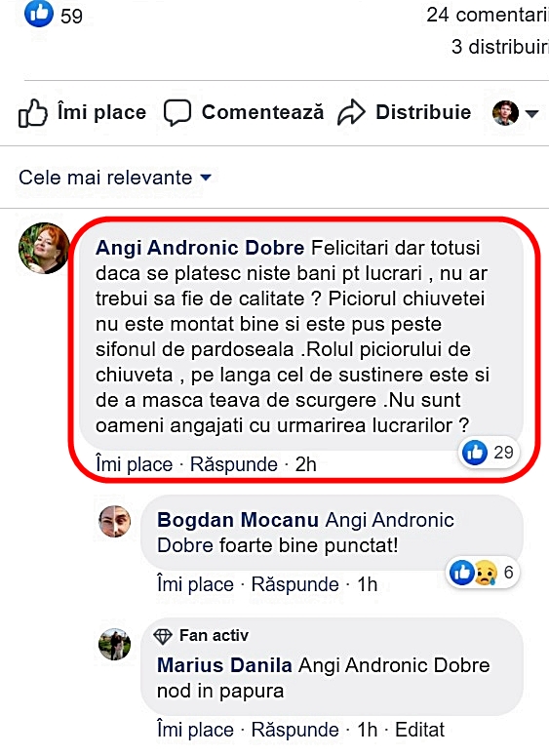
Task: Open the Editat history on Marius Danila's reply
Action: (x=420, y=730)
